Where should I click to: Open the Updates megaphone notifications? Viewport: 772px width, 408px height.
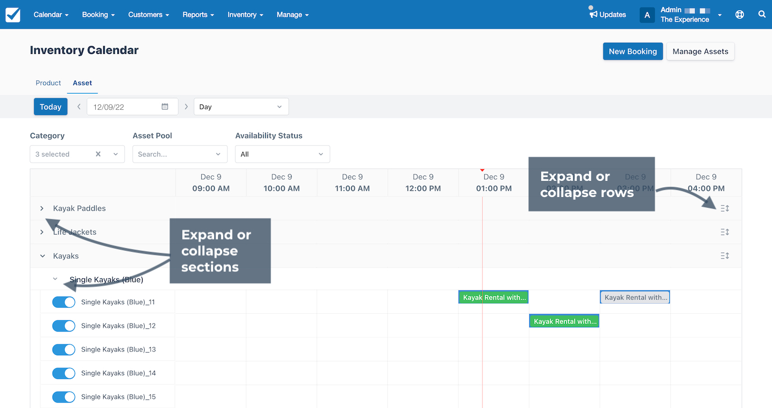tap(608, 15)
